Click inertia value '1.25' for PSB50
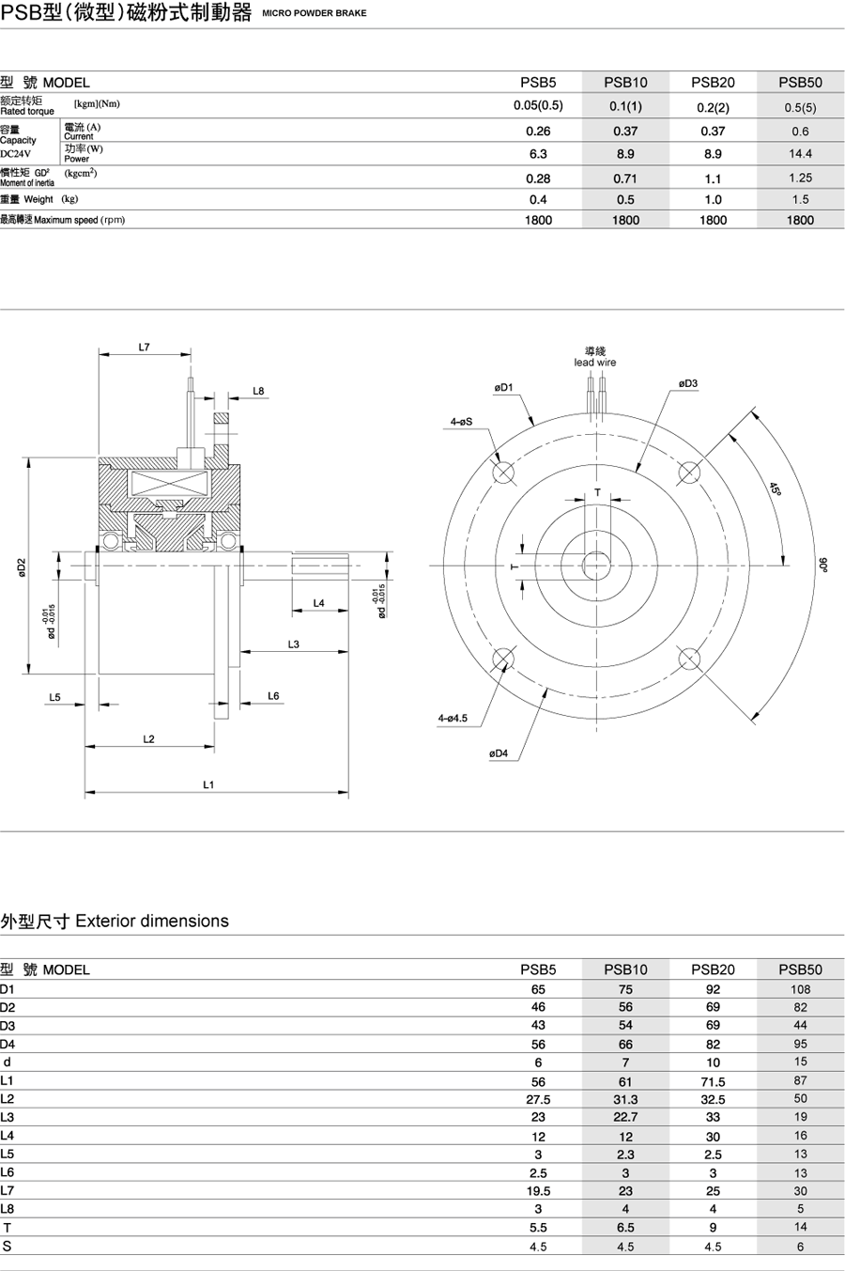This screenshot has height=1271, width=845. [x=800, y=178]
